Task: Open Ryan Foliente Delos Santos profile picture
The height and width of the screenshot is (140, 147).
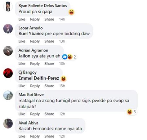Action: pos(8,7)
